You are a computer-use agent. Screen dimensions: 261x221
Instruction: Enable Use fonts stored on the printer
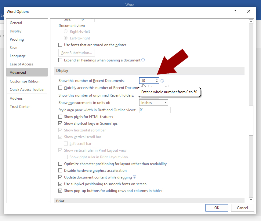(60, 45)
